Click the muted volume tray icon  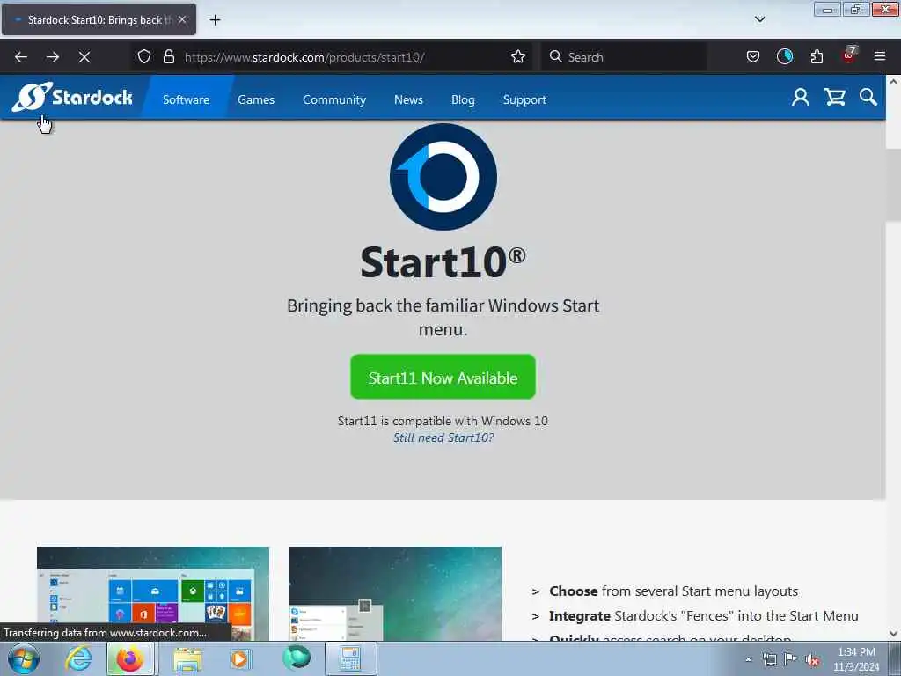[812, 660]
